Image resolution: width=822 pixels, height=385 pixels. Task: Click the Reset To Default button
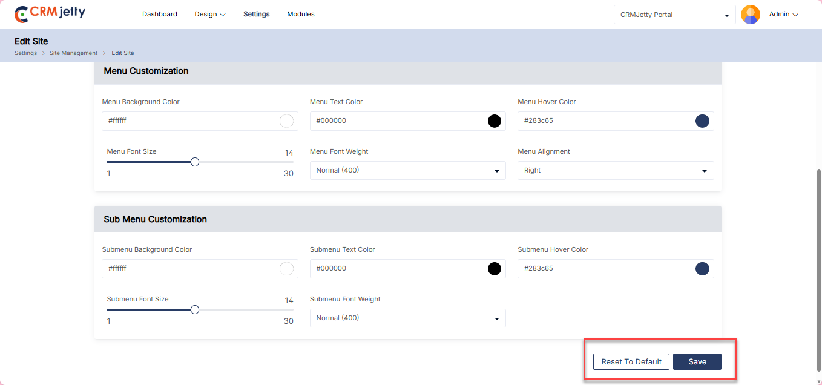point(631,362)
